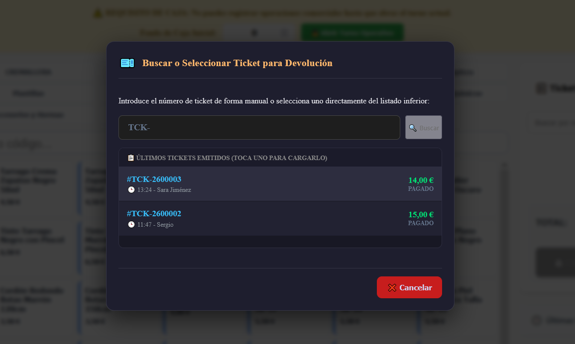Cancel the ticket search dialog

click(409, 287)
